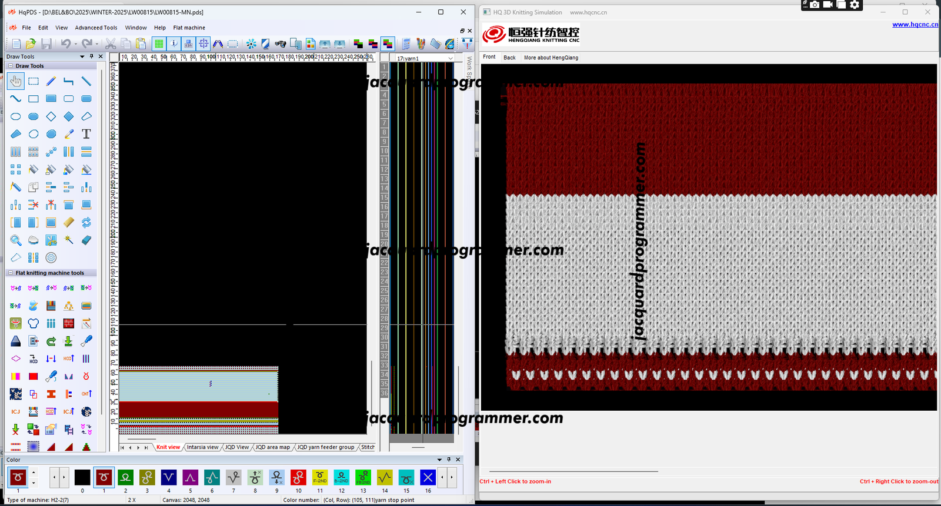Collapse the Flat knitting machine tools section

click(11, 273)
